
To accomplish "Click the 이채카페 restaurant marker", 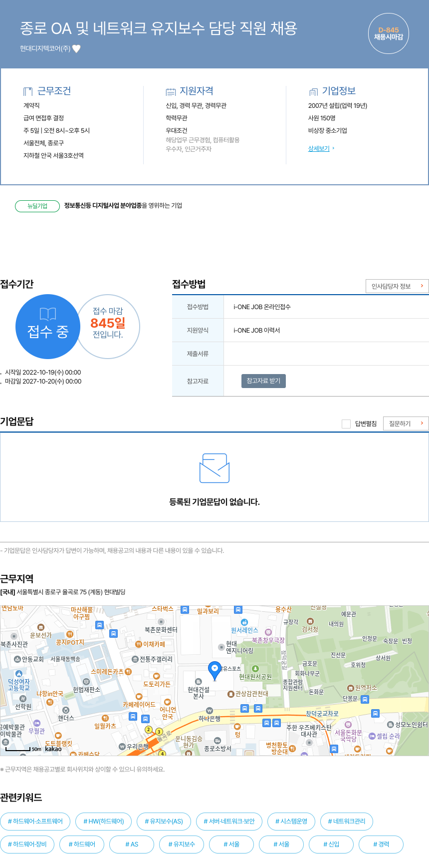I will coord(139,644).
